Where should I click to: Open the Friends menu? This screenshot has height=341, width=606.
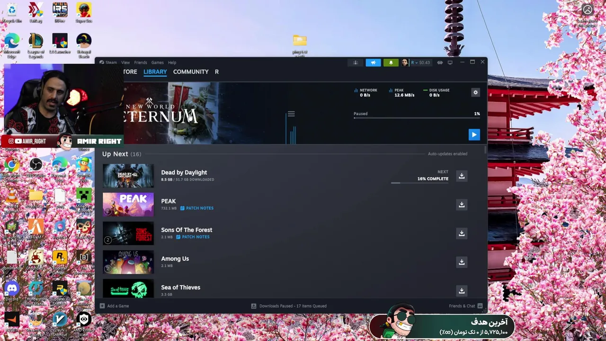click(141, 63)
